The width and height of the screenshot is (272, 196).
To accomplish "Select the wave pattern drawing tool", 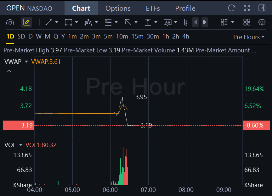I will [88, 22].
